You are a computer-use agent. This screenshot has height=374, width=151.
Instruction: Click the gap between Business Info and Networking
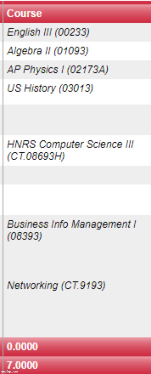pyautogui.click(x=77, y=260)
